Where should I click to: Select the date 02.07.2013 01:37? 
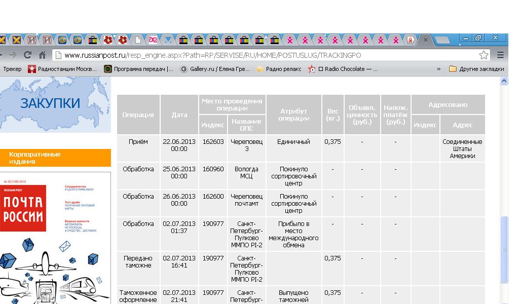tap(179, 234)
